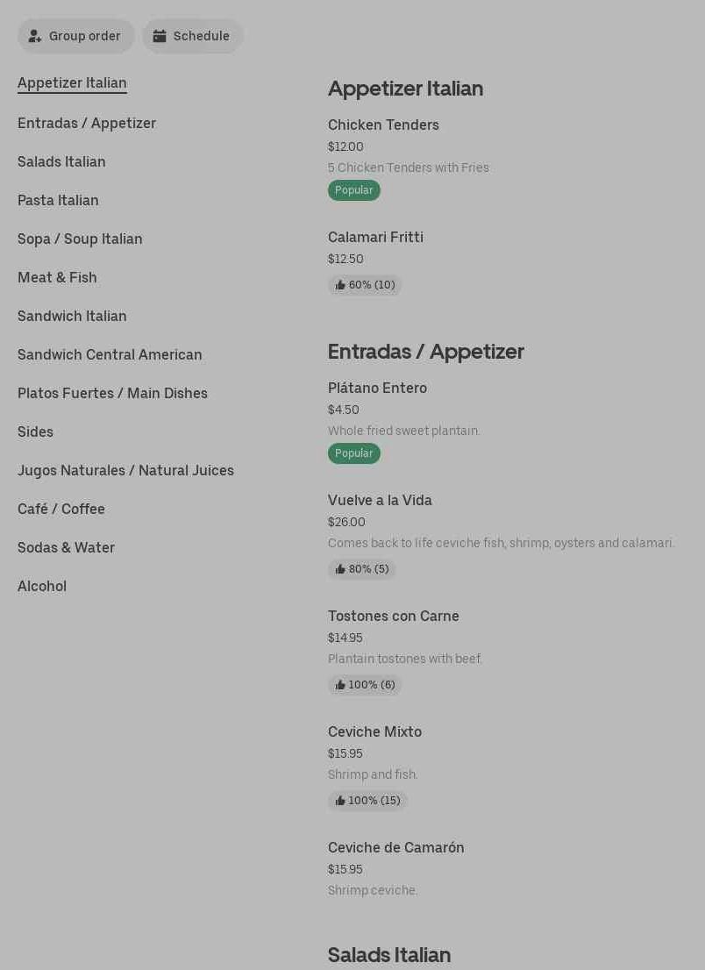Select Sandwich Central American category
705x970 pixels.
pos(110,354)
